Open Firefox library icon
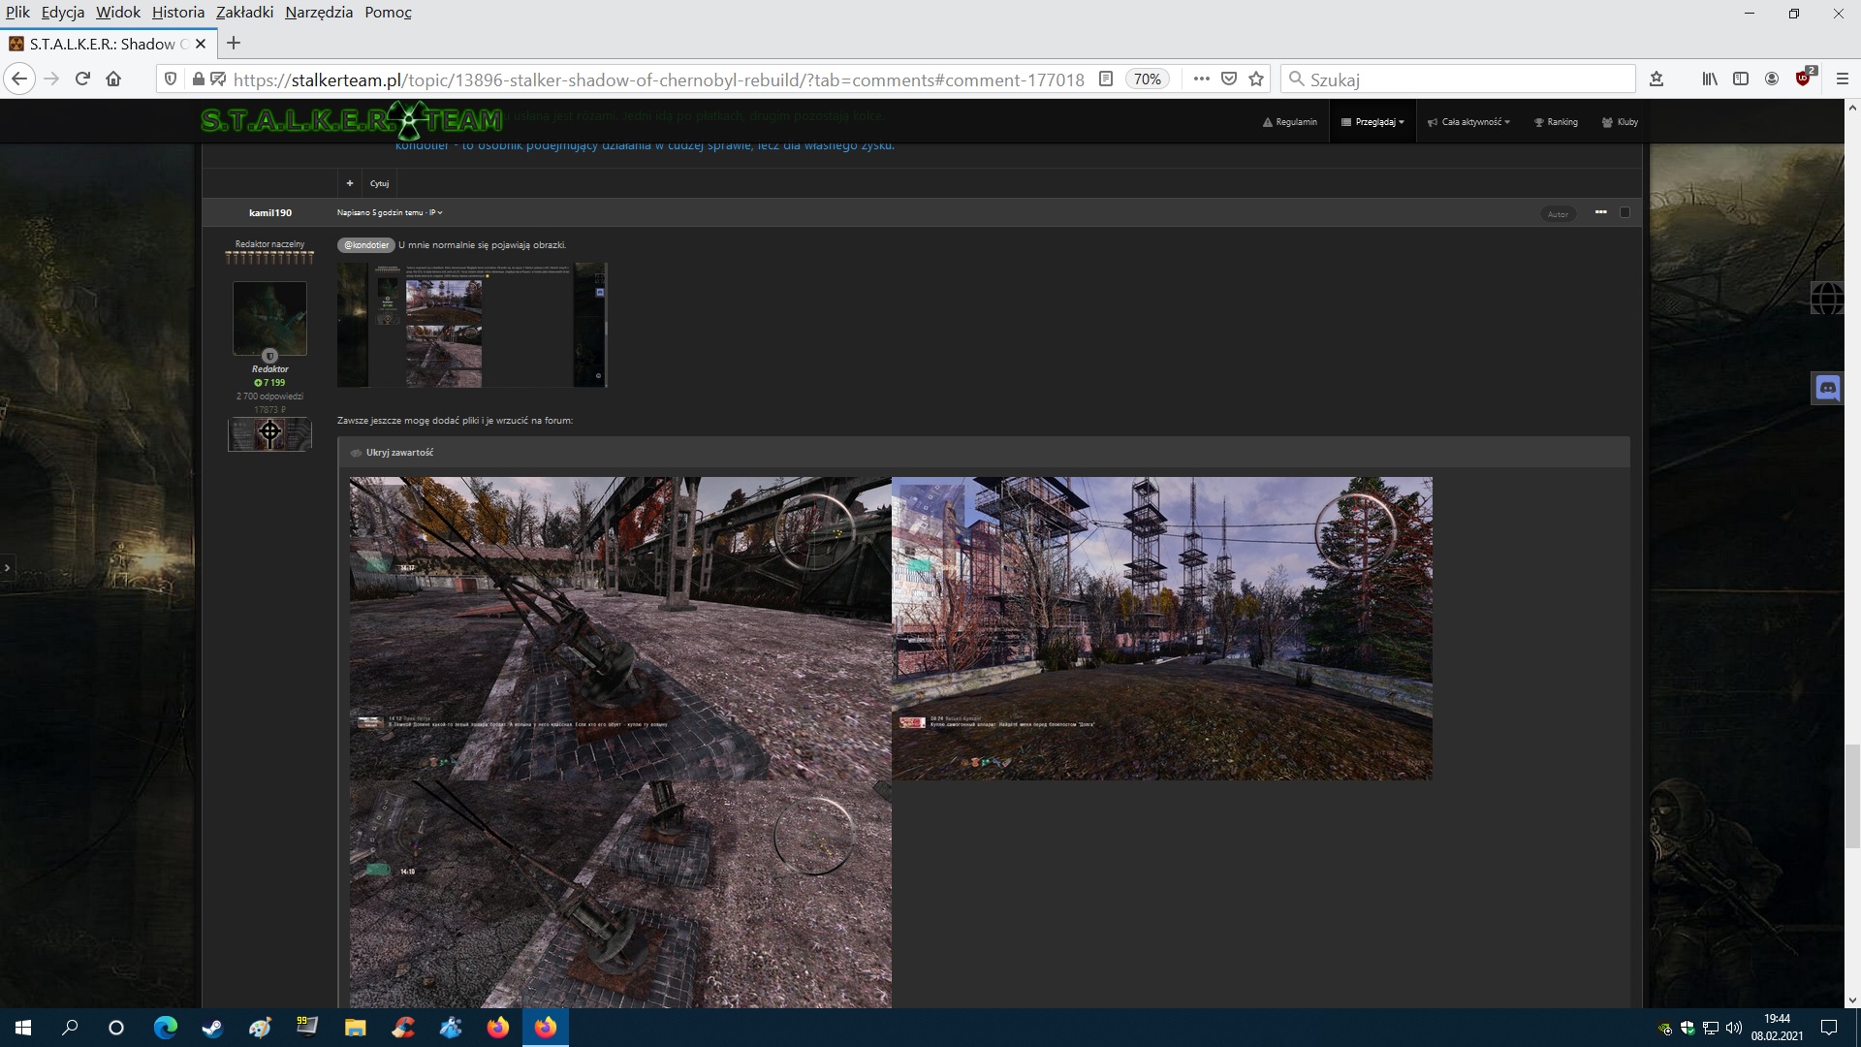The height and width of the screenshot is (1047, 1861). (1710, 79)
